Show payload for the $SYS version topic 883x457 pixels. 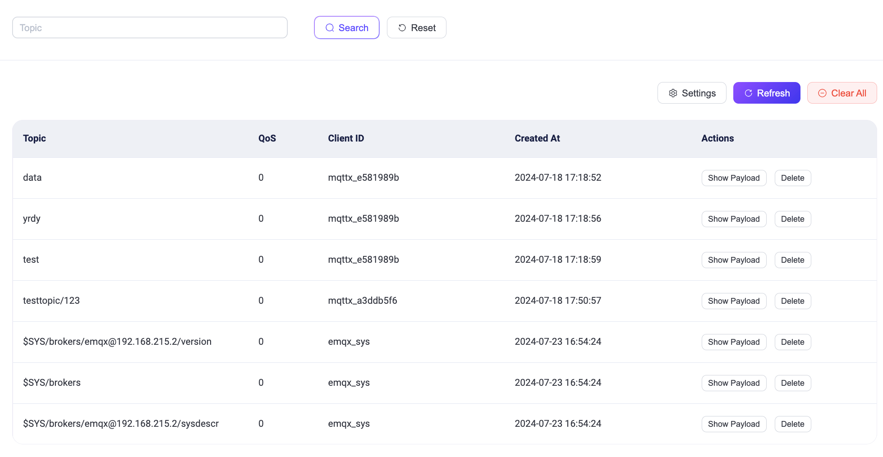point(733,342)
